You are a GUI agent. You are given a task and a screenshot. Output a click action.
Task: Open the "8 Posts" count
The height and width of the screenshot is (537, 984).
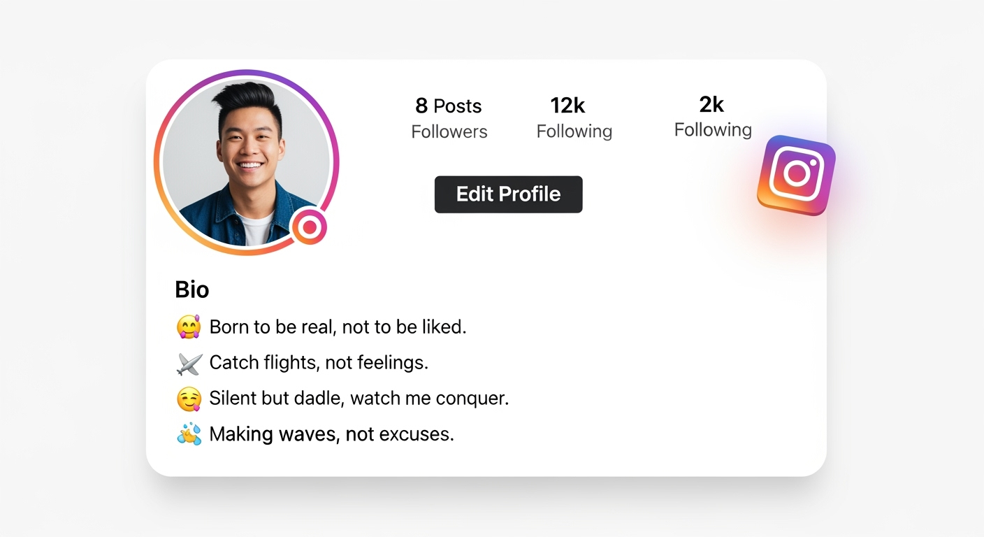448,106
